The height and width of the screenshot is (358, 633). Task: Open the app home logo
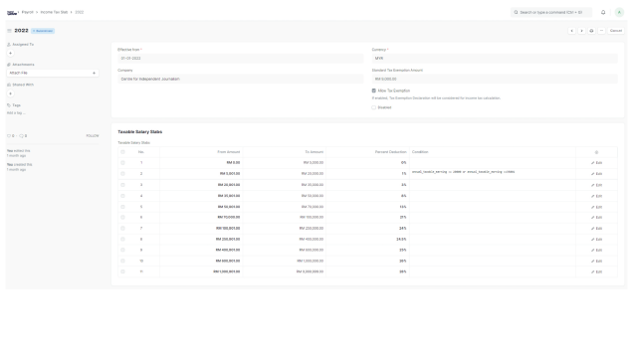tap(12, 13)
